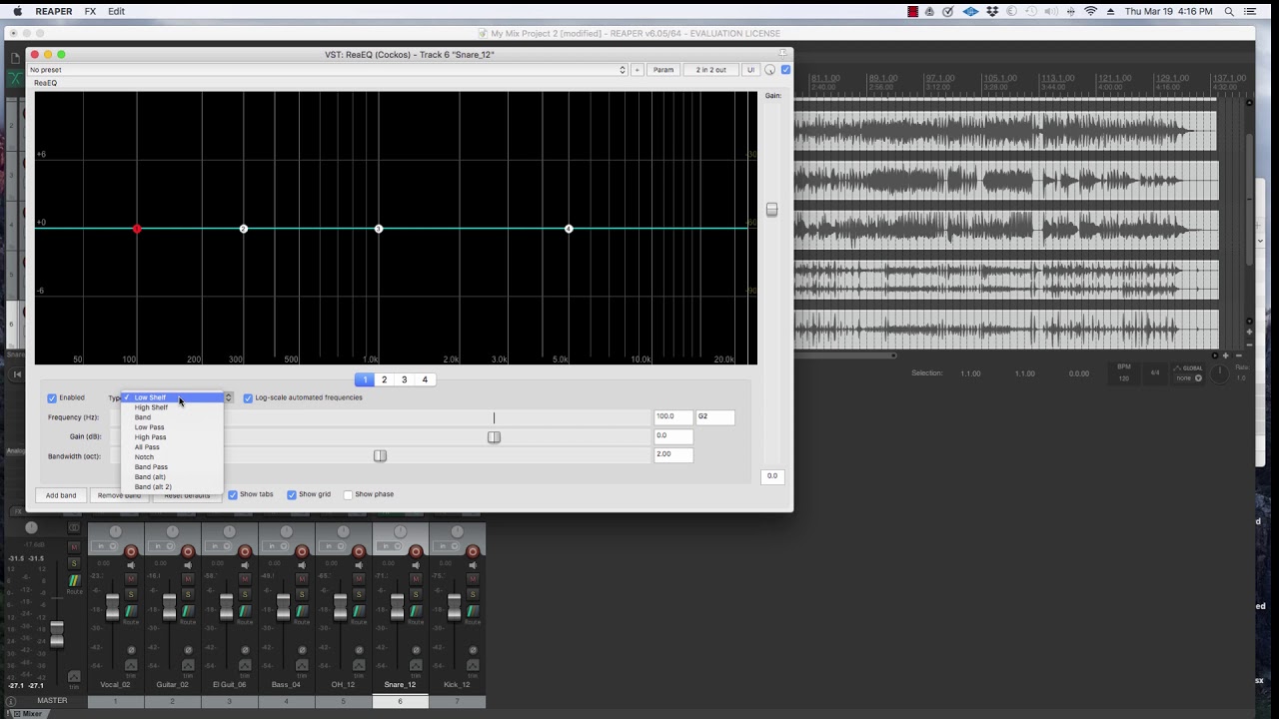
Task: Click pan knob on Vocal_02 channel
Action: click(x=115, y=531)
